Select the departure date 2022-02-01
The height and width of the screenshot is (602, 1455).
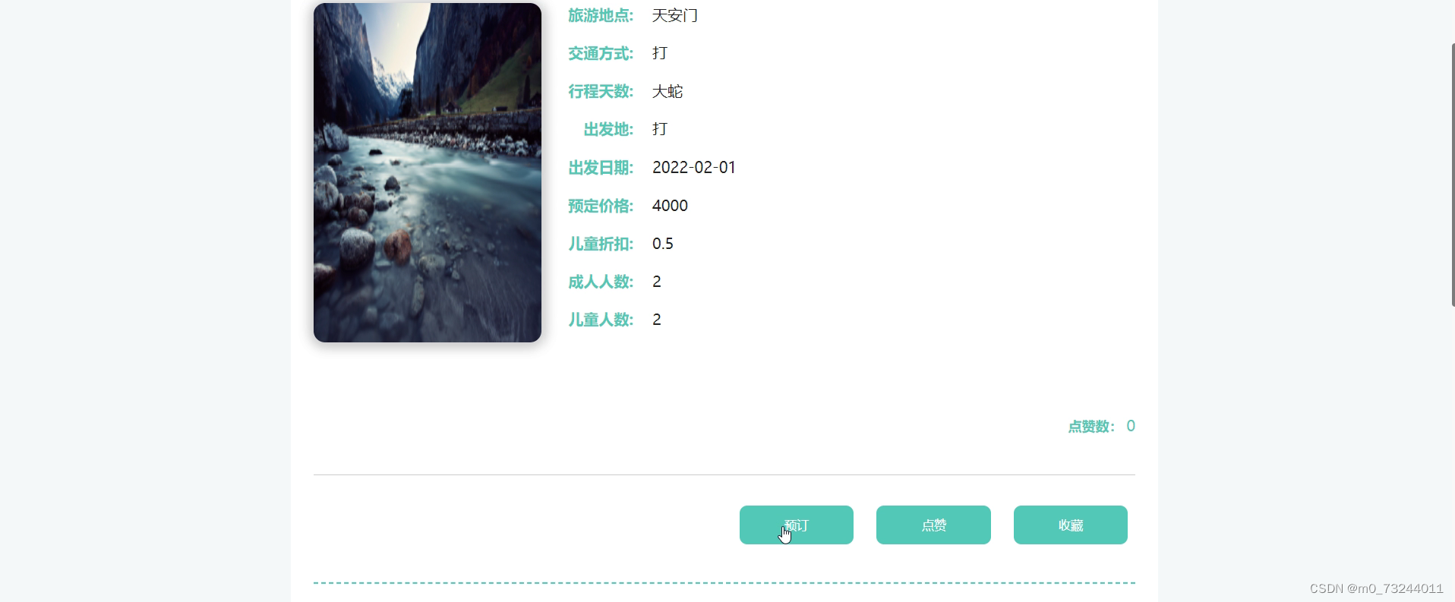(694, 167)
